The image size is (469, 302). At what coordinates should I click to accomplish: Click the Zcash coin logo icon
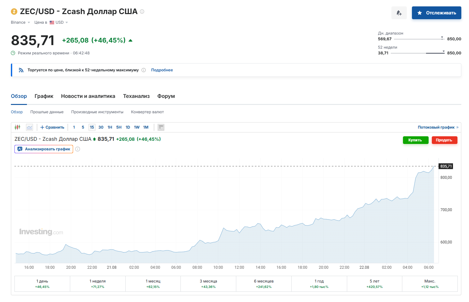click(14, 12)
